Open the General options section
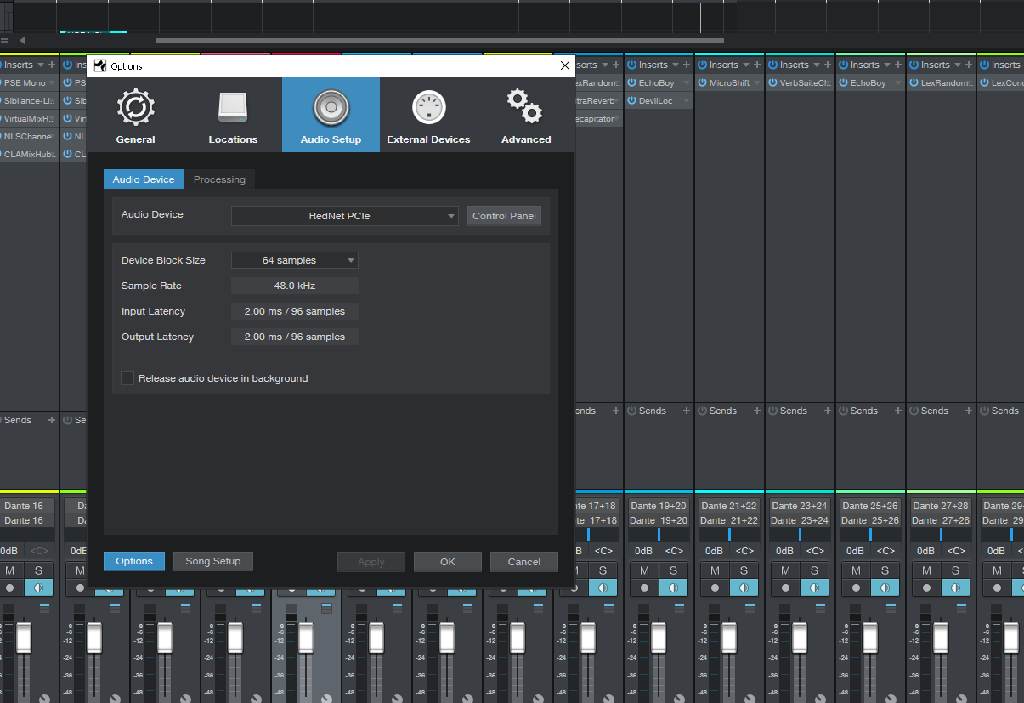 click(135, 116)
